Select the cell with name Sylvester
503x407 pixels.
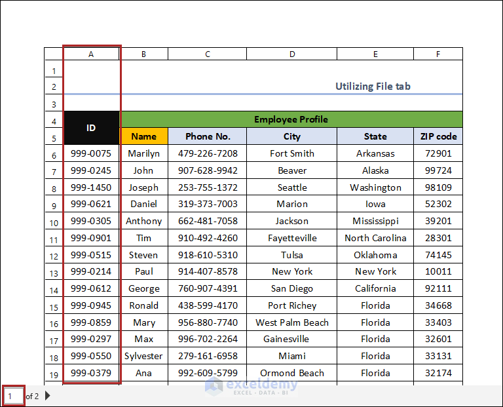pos(144,356)
